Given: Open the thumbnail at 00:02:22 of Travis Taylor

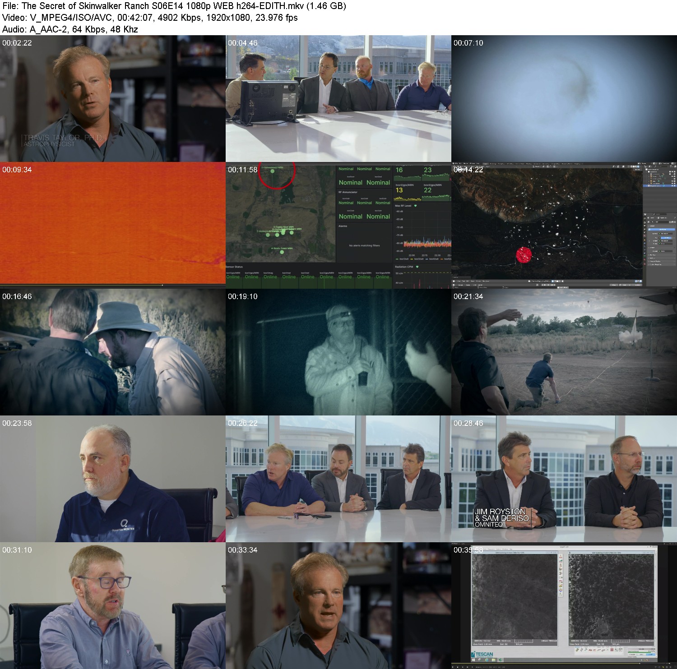Looking at the screenshot, I should click(x=113, y=99).
